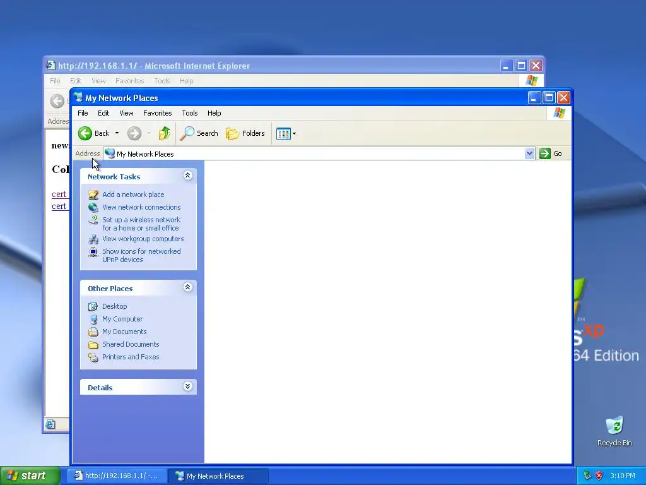Click the Go button
The height and width of the screenshot is (485, 646).
click(551, 153)
